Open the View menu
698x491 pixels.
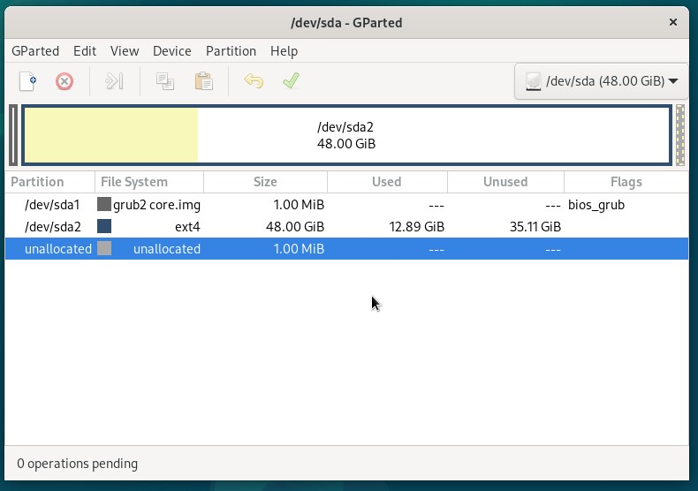125,51
